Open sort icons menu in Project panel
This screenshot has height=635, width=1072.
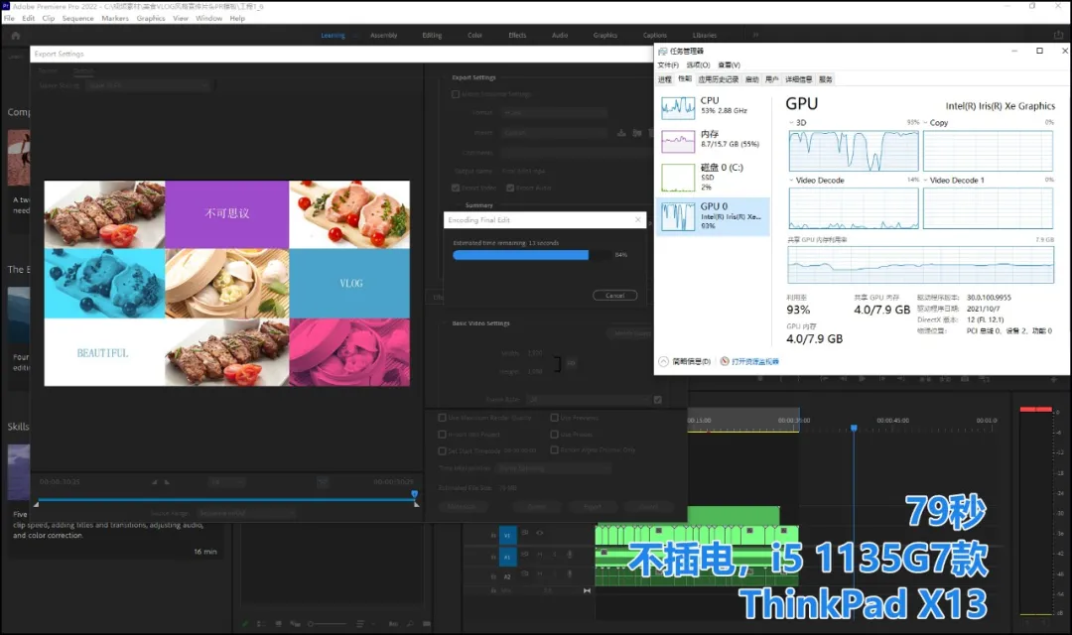(x=360, y=623)
